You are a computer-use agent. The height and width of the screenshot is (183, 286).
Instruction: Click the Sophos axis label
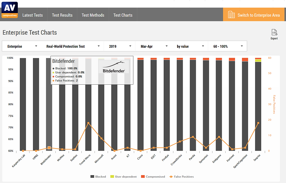pos(74,158)
